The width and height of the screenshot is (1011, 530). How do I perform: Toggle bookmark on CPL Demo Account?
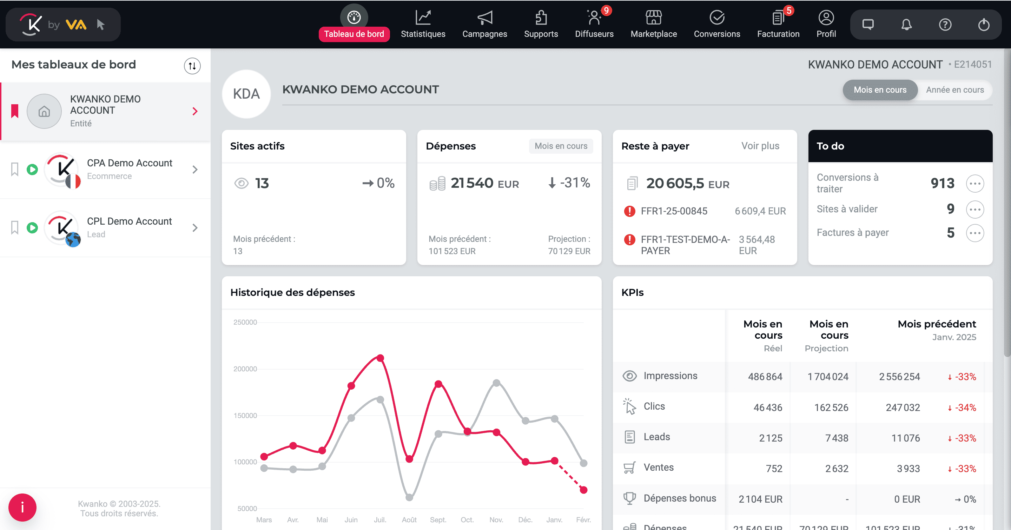pos(14,227)
